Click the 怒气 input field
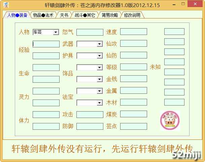205x162 pixels. click(90, 32)
